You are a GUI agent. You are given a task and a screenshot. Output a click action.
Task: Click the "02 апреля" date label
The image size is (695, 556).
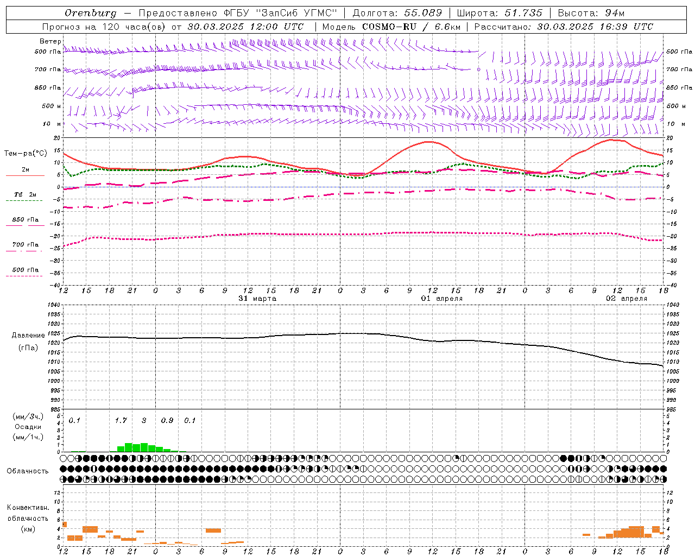627,299
